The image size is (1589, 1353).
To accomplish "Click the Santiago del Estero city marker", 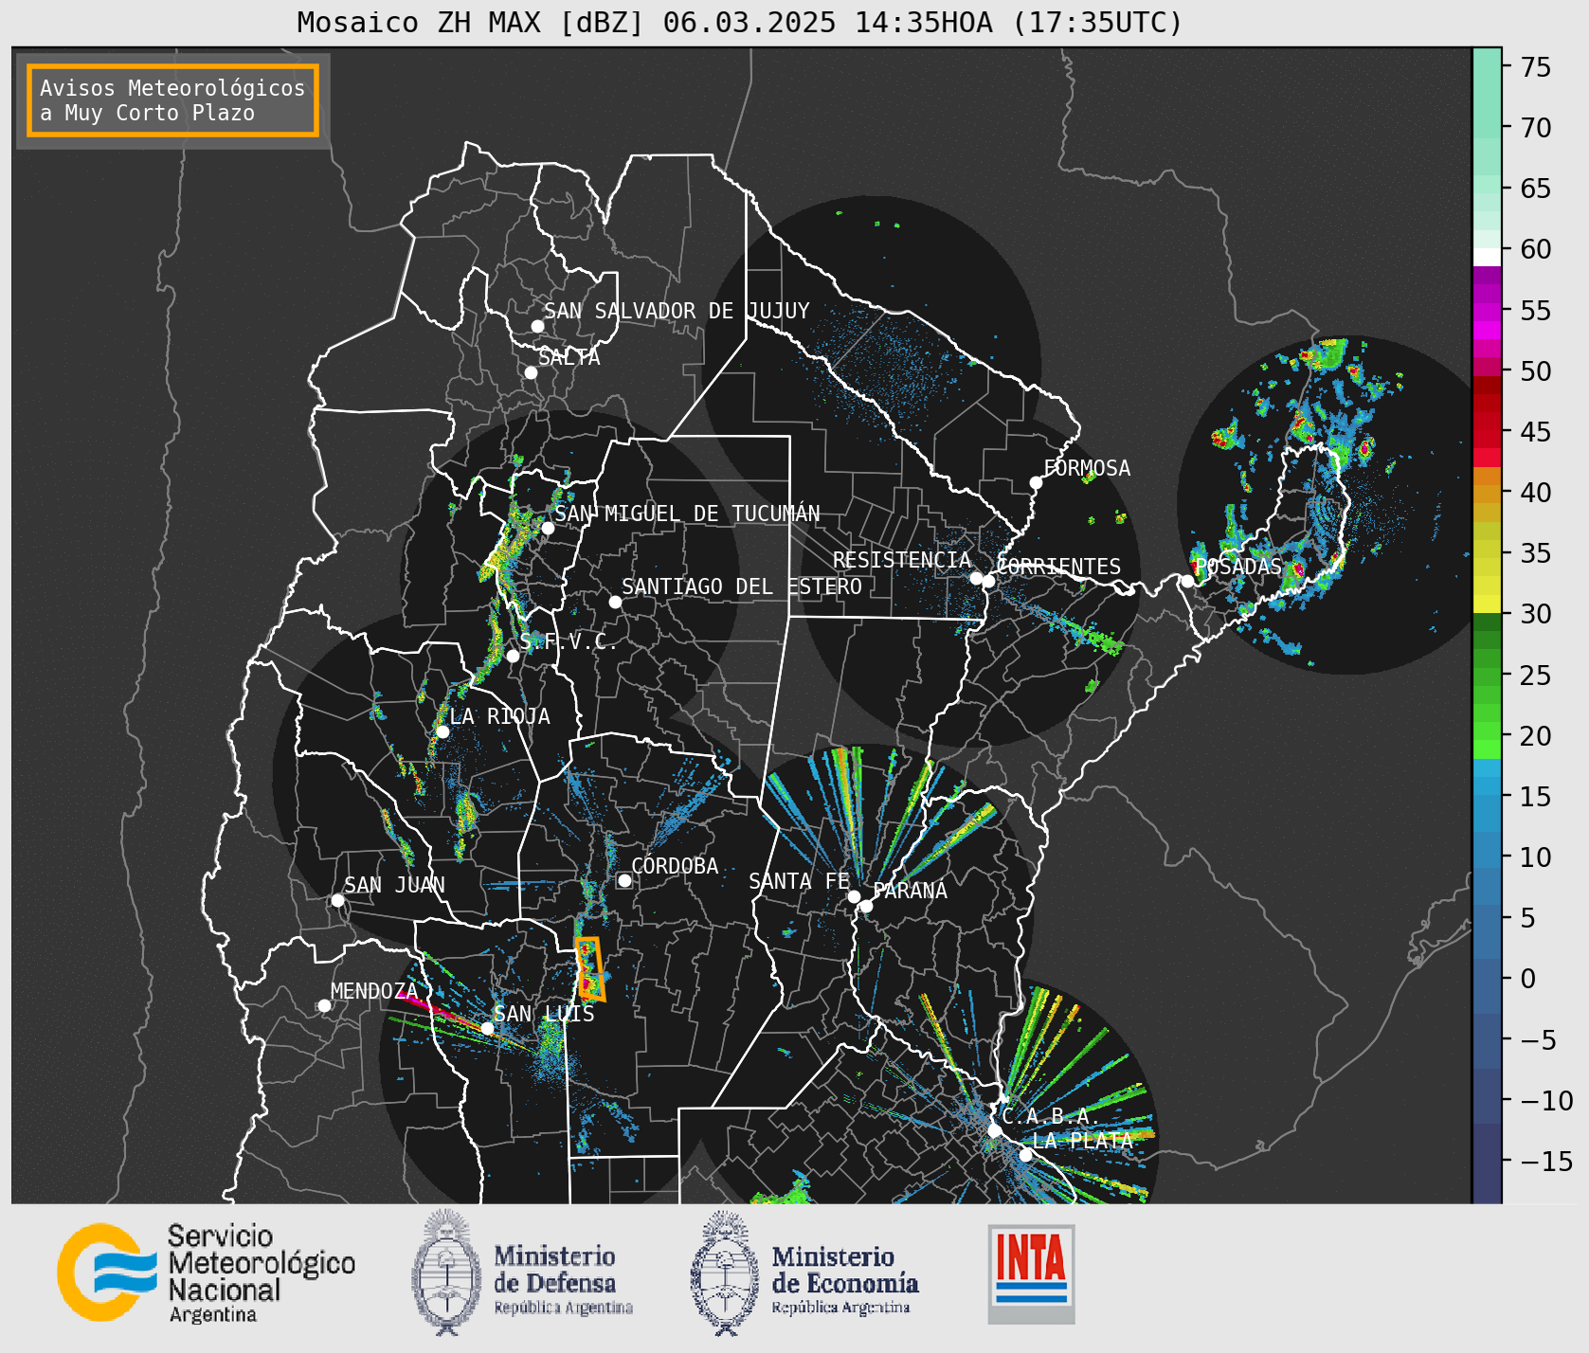I will [x=615, y=602].
